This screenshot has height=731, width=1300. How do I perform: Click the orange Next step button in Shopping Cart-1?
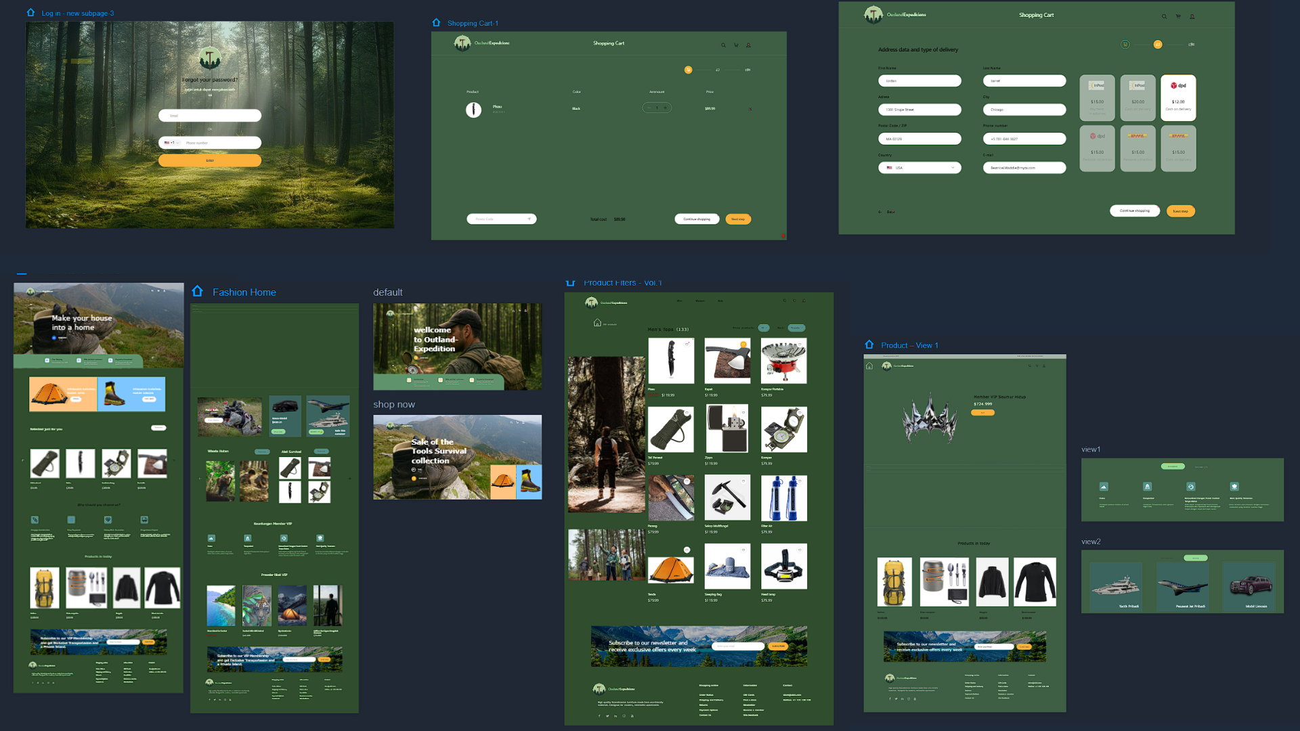click(738, 219)
